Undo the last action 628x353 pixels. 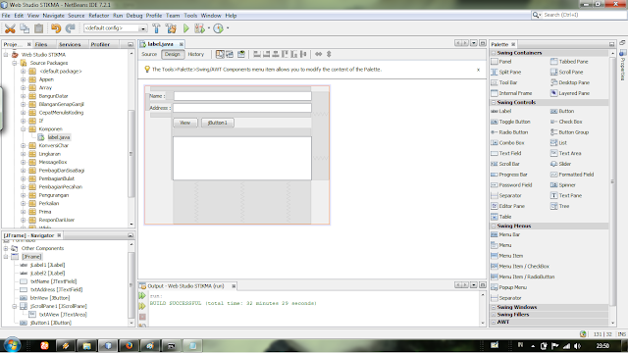click(x=56, y=28)
